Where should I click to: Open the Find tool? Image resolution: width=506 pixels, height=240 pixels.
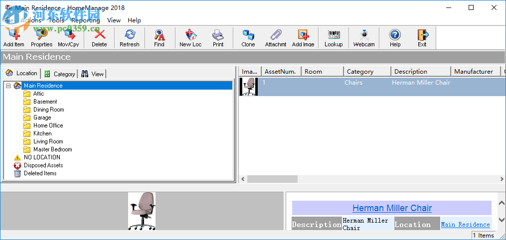[159, 38]
